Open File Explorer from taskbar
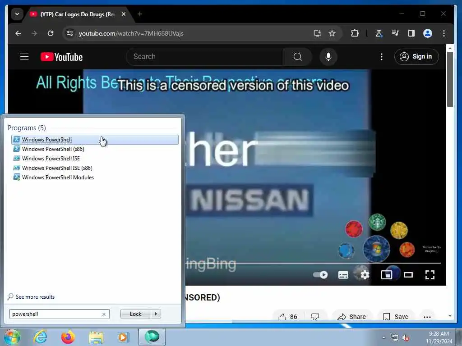462x346 pixels. (96, 337)
